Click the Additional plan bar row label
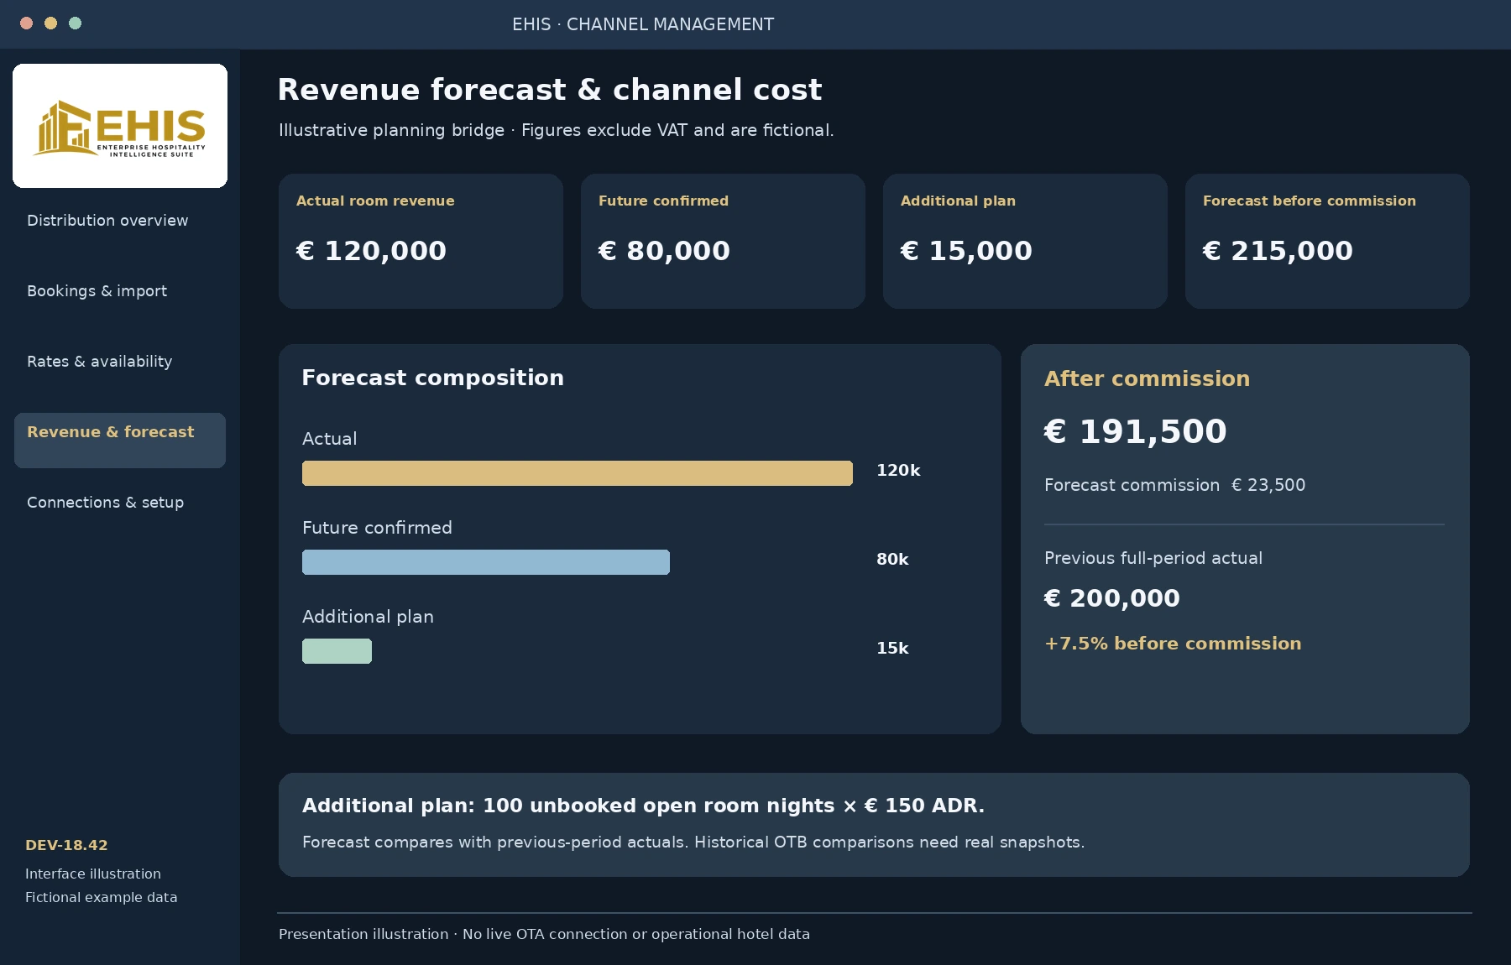This screenshot has height=965, width=1511. [x=368, y=617]
